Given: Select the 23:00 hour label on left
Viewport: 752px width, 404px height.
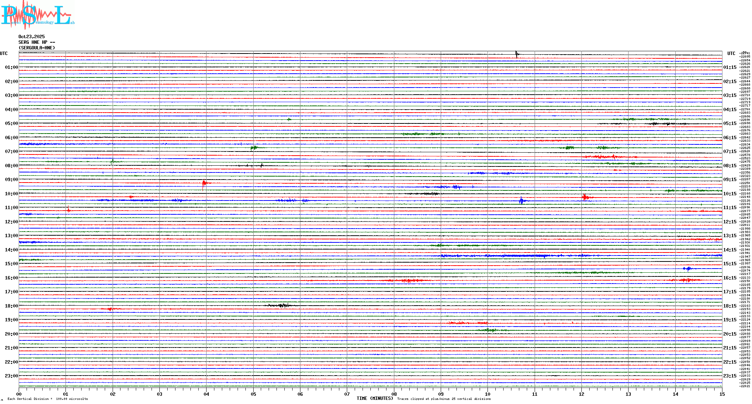Looking at the screenshot, I should coord(11,376).
